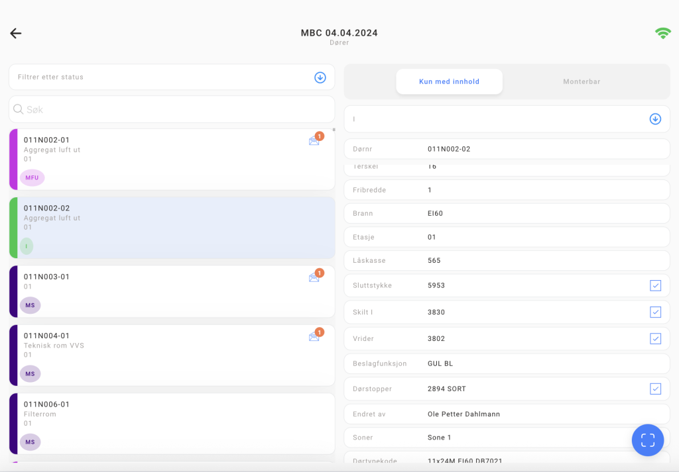Open message icon on door 011N004-01

click(314, 336)
